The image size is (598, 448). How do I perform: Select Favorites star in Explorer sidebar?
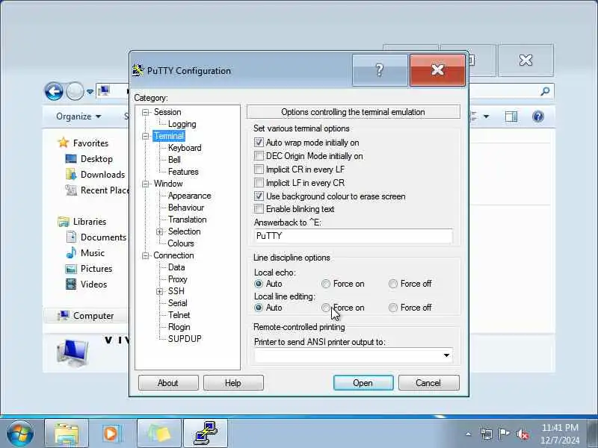[64, 143]
